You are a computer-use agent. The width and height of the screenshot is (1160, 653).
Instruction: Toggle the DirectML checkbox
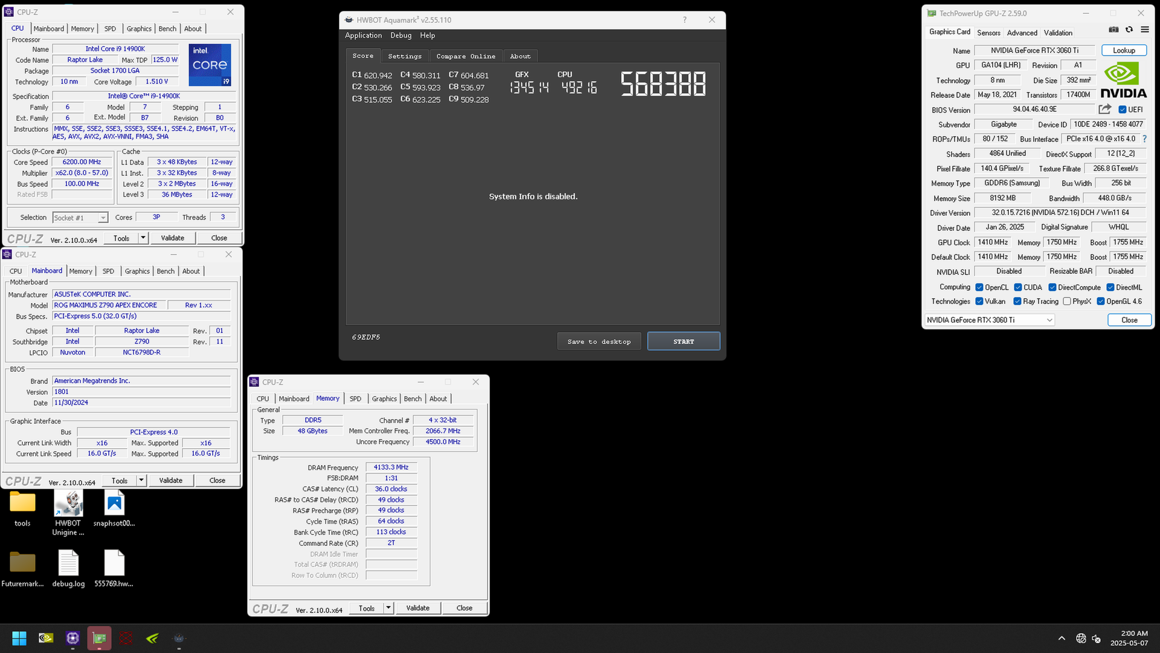[x=1110, y=287]
